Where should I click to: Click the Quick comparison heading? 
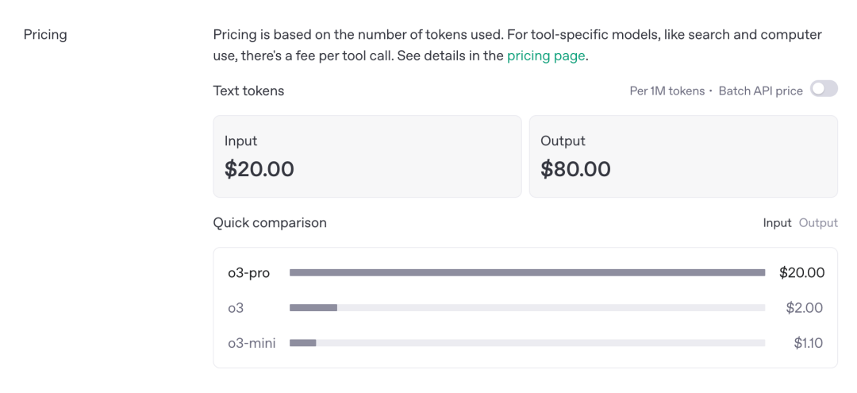[x=270, y=223]
